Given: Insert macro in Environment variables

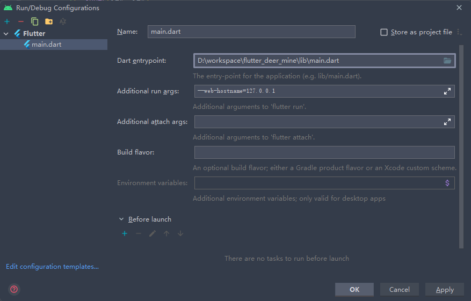Looking at the screenshot, I should tap(447, 183).
